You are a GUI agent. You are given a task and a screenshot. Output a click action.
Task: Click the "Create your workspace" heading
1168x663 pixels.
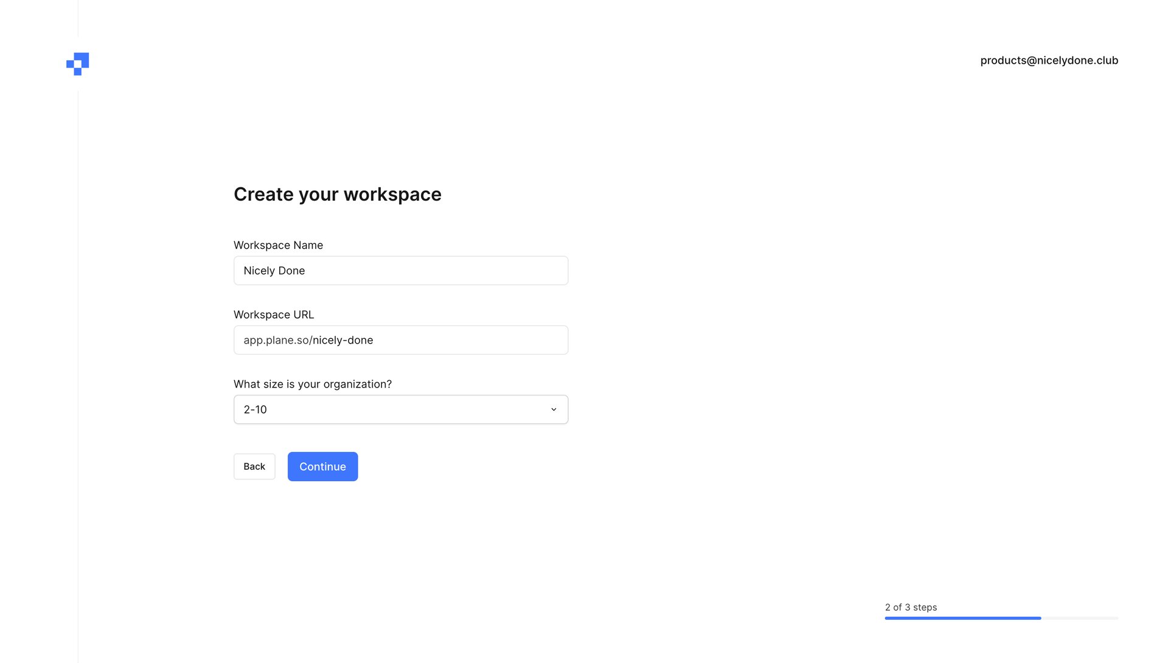tap(337, 194)
